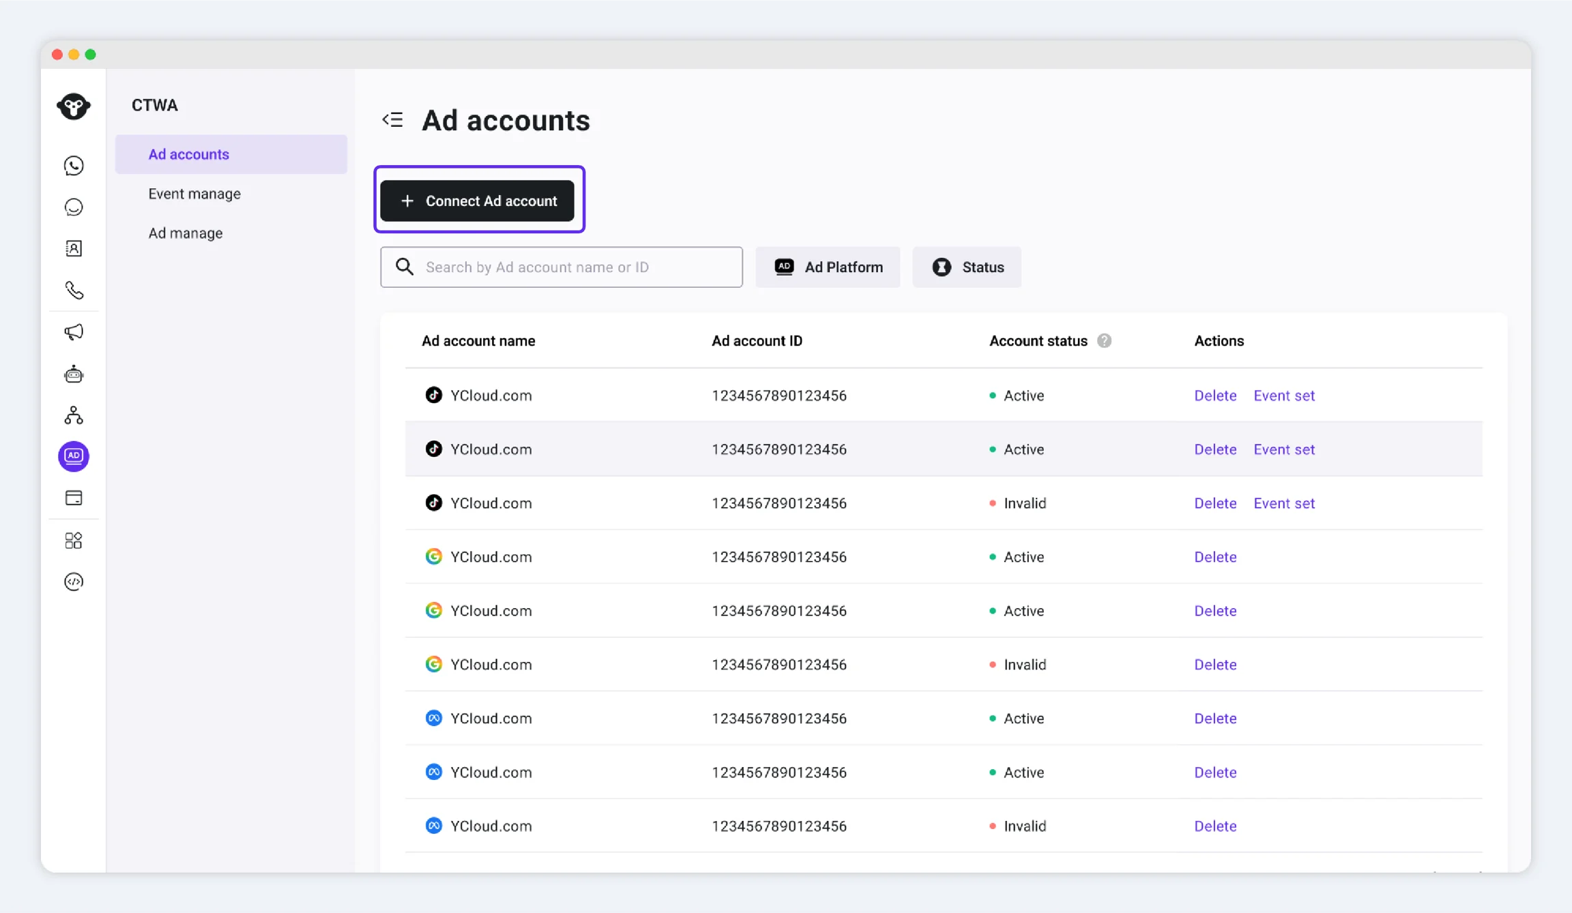Open the workflow hierarchy icon

click(74, 415)
